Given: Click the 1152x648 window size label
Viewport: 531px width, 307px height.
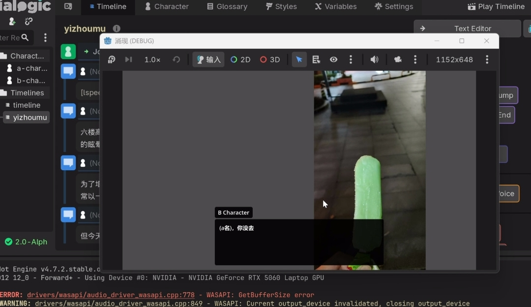Looking at the screenshot, I should pos(454,60).
